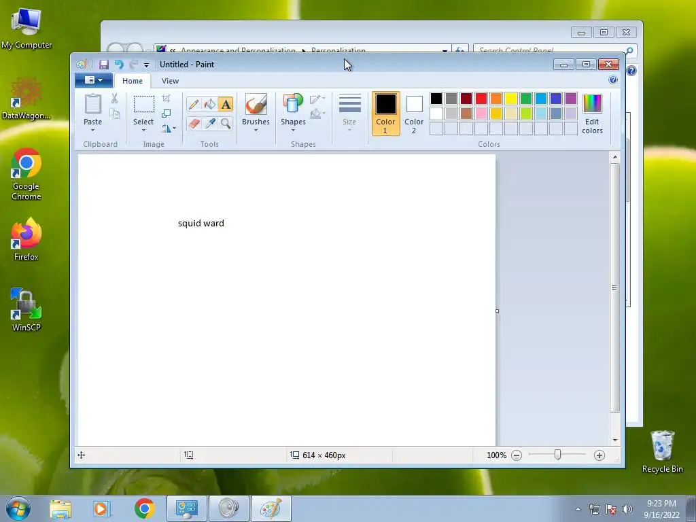
Task: Select the Pencil tool
Action: coord(194,104)
